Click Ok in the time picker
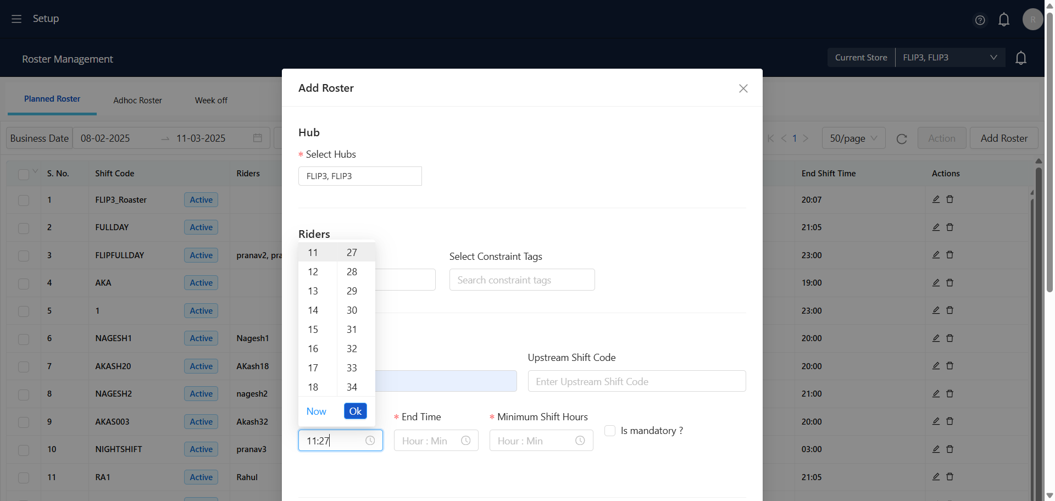The image size is (1055, 501). [356, 411]
